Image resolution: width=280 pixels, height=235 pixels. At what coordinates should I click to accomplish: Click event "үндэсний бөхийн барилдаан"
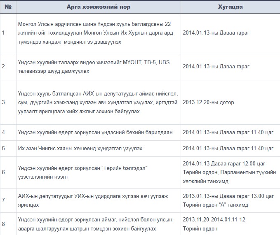(x=137, y=133)
